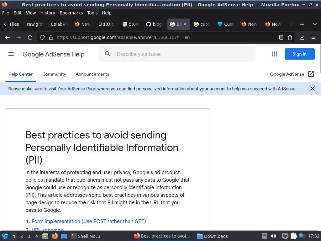This screenshot has width=321, height=241.
Task: Reload the current page
Action: tap(30, 38)
